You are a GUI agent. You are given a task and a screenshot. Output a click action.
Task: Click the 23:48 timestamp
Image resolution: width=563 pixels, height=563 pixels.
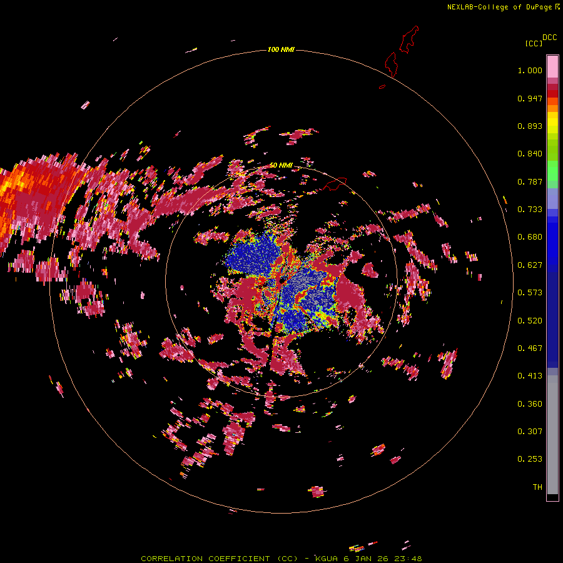pos(408,559)
